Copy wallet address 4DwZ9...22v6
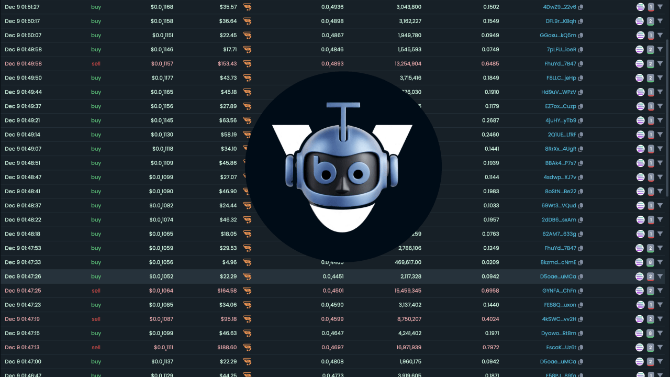Viewport: 670px width, 377px height. pos(581,7)
